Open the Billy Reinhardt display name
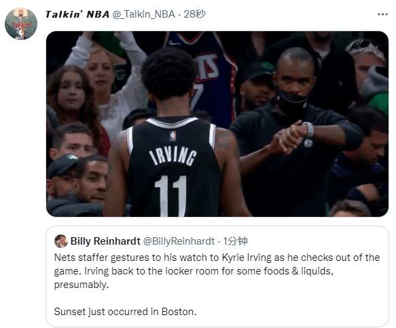This screenshot has width=396, height=328. (105, 241)
